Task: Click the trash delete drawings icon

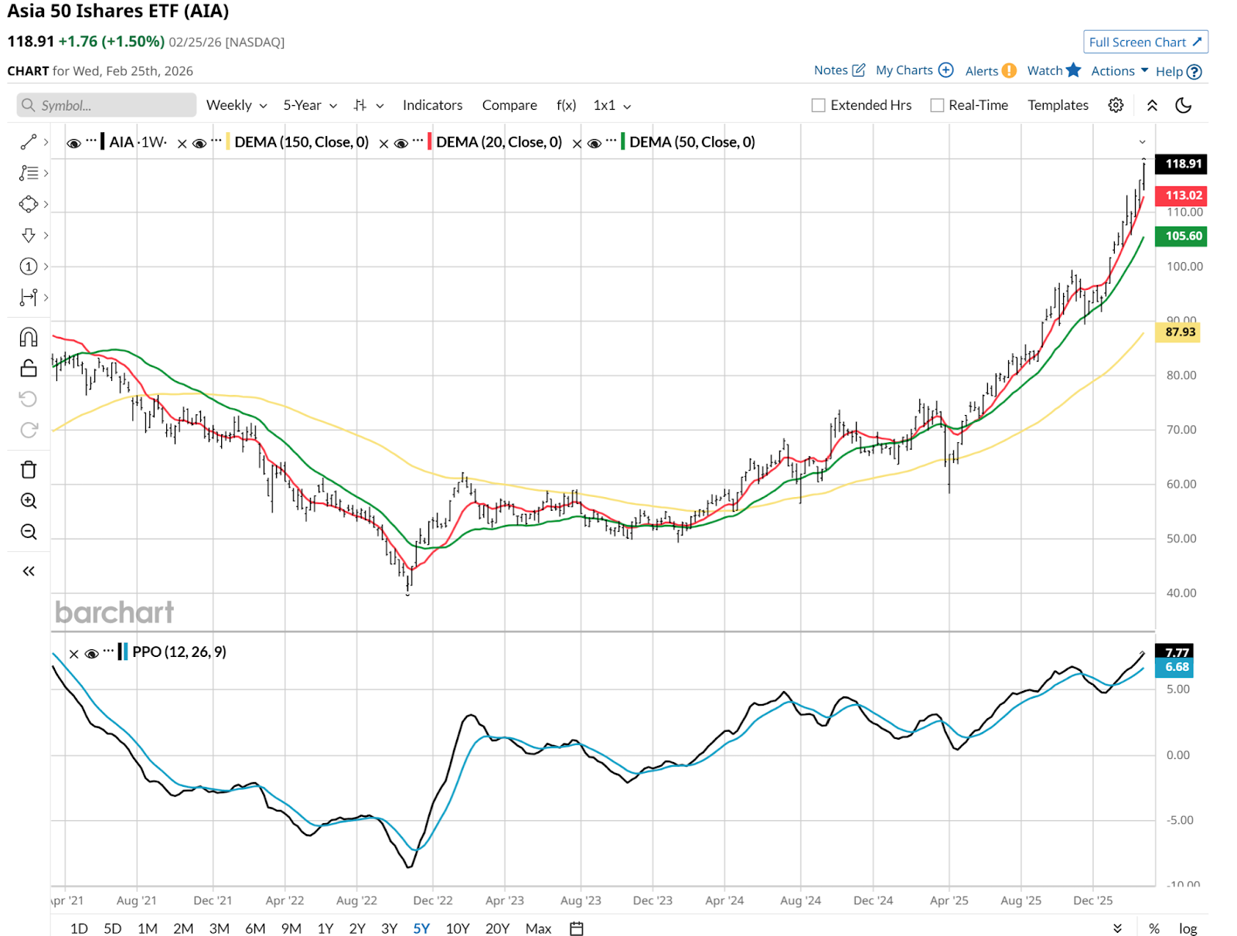Action: point(29,470)
